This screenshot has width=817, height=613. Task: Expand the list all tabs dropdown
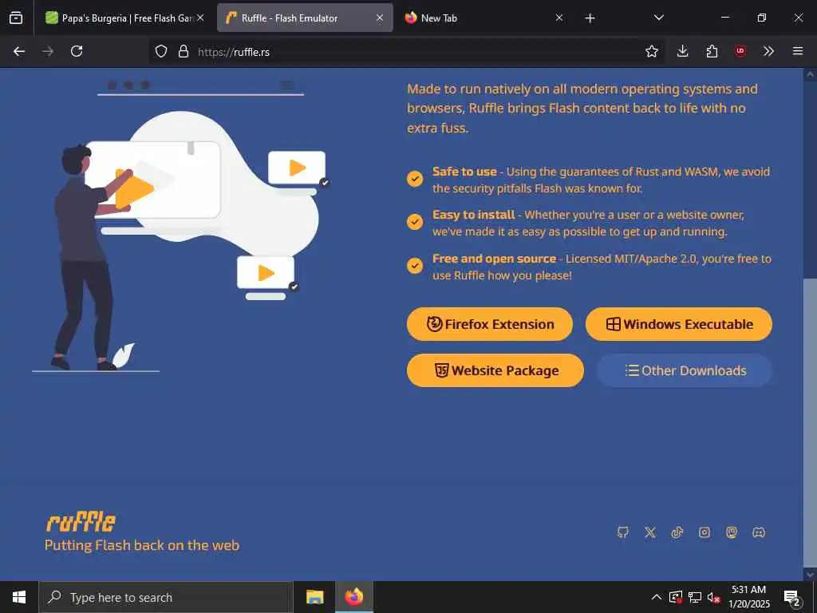(658, 18)
